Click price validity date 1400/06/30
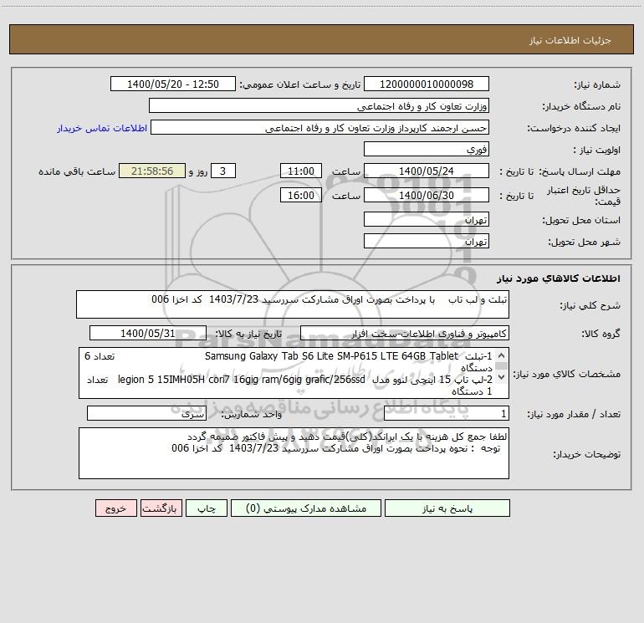 427,195
